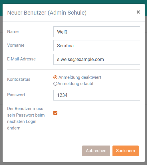
Task: Click the 'Anmeldung deaktiviert' option text
Action: click(x=80, y=77)
